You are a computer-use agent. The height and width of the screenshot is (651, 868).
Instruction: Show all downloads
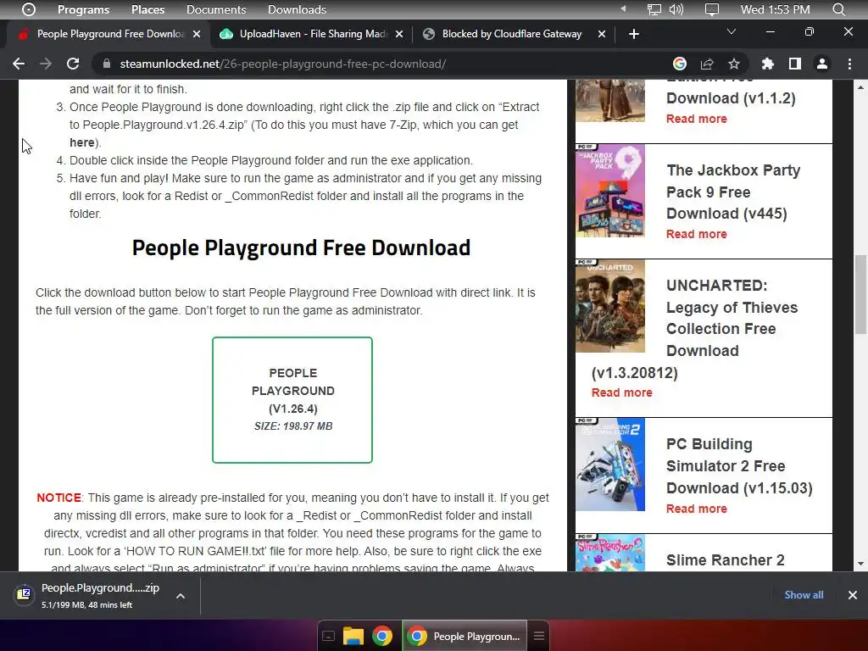tap(804, 595)
